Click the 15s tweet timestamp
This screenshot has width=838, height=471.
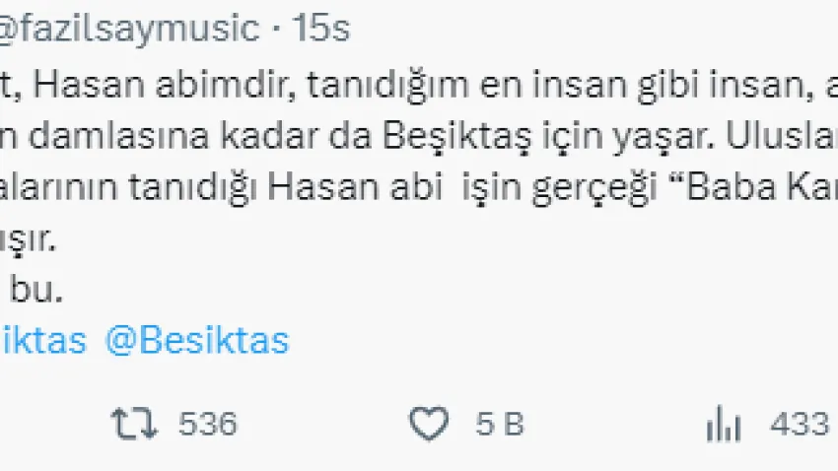pos(320,29)
